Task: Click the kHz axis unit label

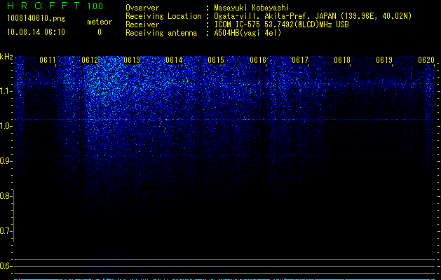Action: coord(6,57)
